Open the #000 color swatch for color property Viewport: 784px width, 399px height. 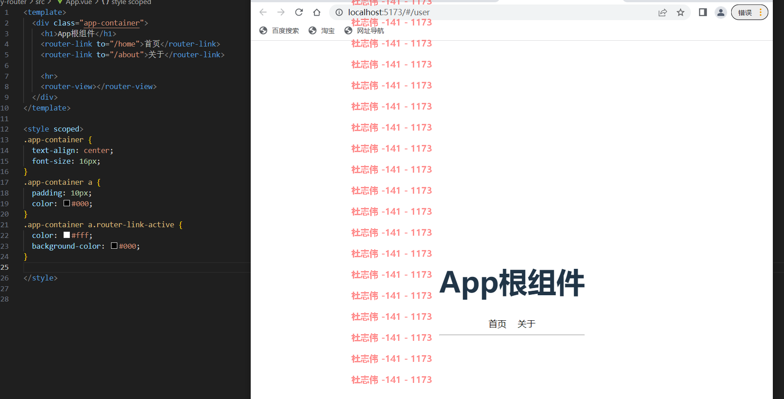coord(67,203)
